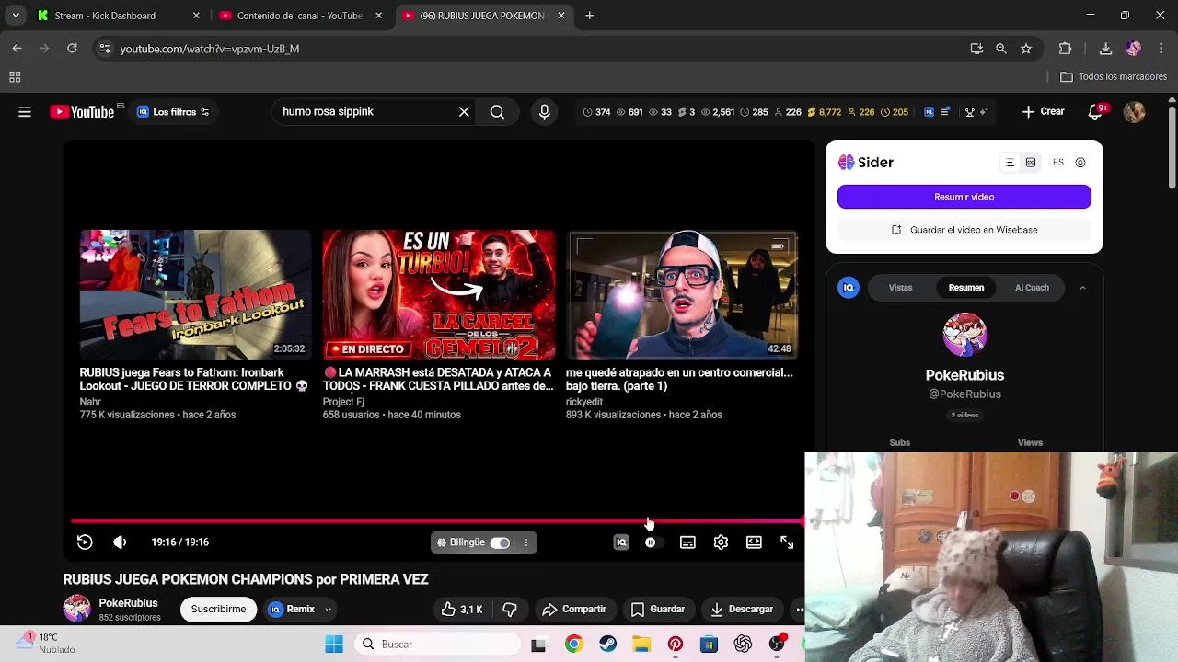Click the vidIQ trophy icon in the stats bar

point(969,112)
